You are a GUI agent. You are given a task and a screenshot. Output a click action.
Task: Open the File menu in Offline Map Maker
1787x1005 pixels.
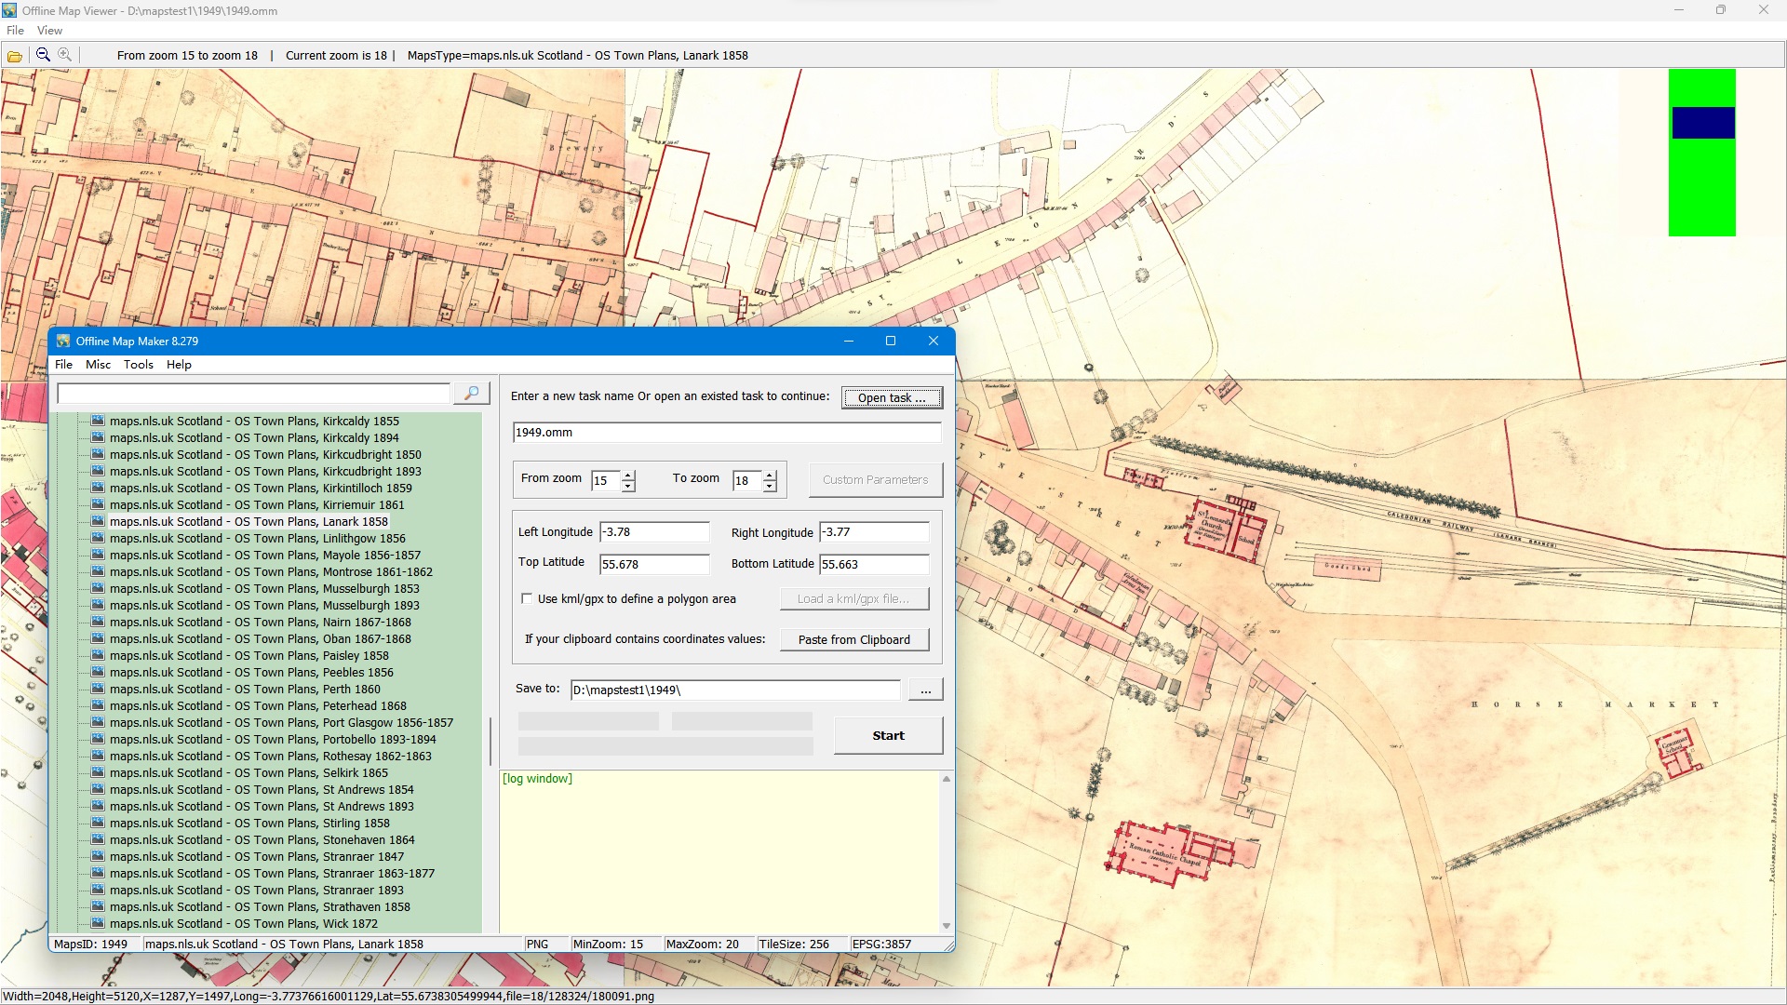[x=63, y=365]
